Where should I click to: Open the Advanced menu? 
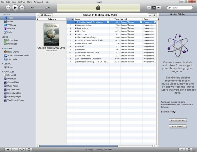tap(38, 2)
